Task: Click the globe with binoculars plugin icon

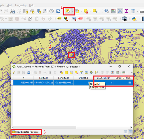Action: (x=125, y=19)
